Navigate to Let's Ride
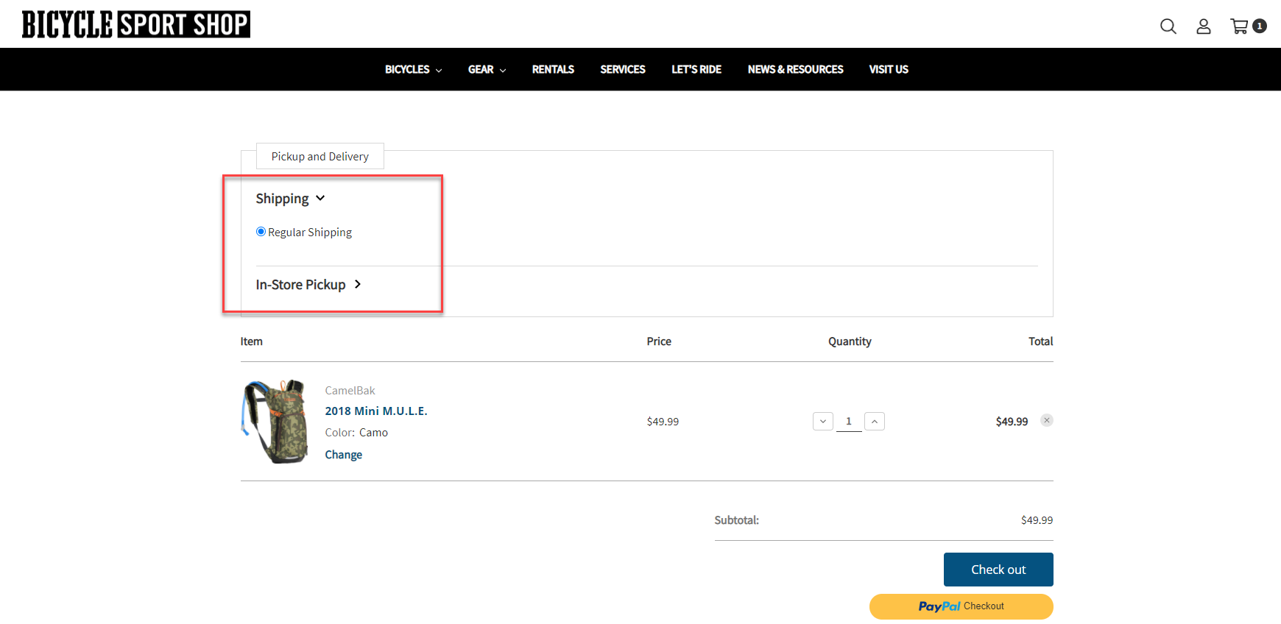Viewport: 1281px width, 624px height. tap(696, 69)
